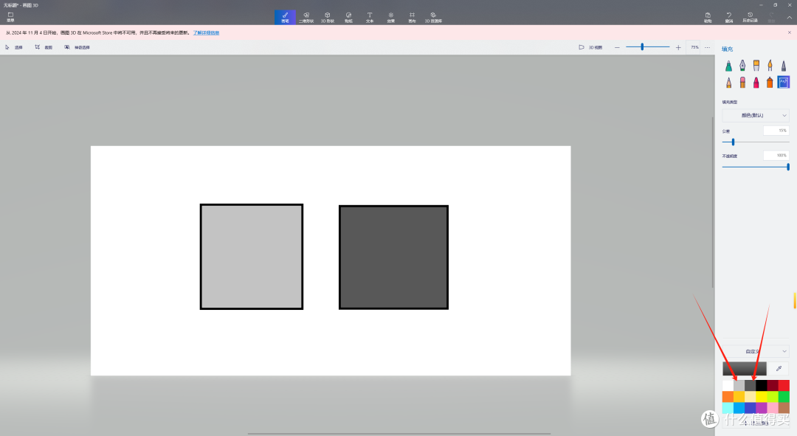Click the Paste icon in top bar
The image size is (797, 436).
click(x=708, y=17)
